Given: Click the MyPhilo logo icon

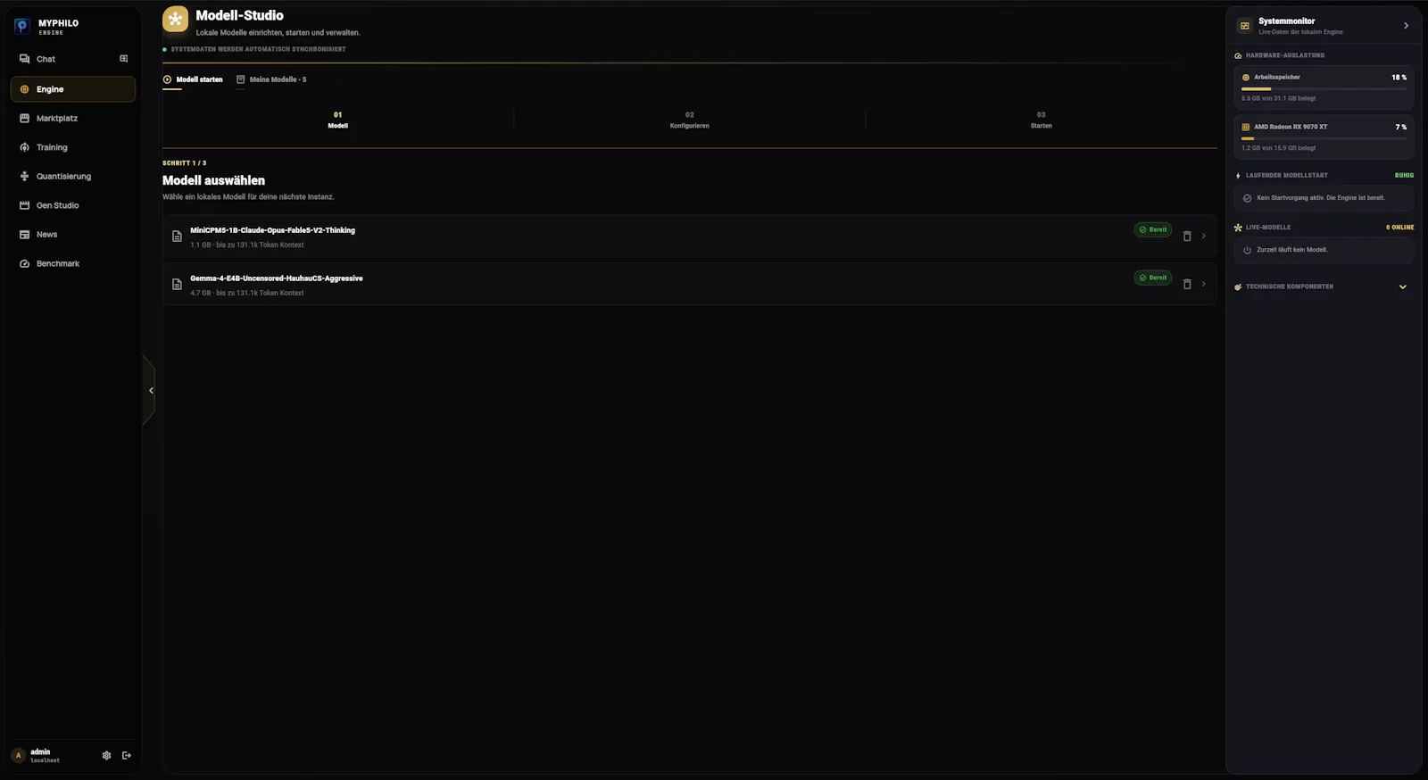Looking at the screenshot, I should [22, 27].
